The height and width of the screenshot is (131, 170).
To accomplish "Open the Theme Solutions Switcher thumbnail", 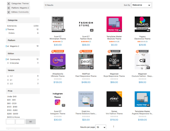I will tap(86, 99).
